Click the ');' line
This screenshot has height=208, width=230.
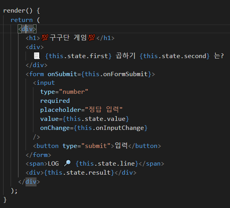[x=14, y=191]
